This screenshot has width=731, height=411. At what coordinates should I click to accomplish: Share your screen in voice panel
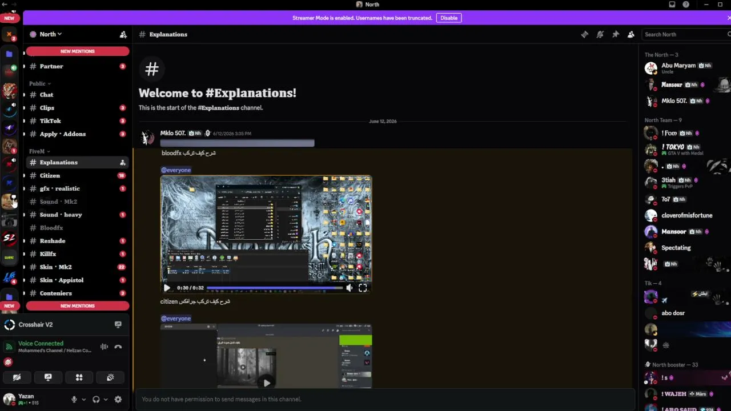(x=48, y=377)
